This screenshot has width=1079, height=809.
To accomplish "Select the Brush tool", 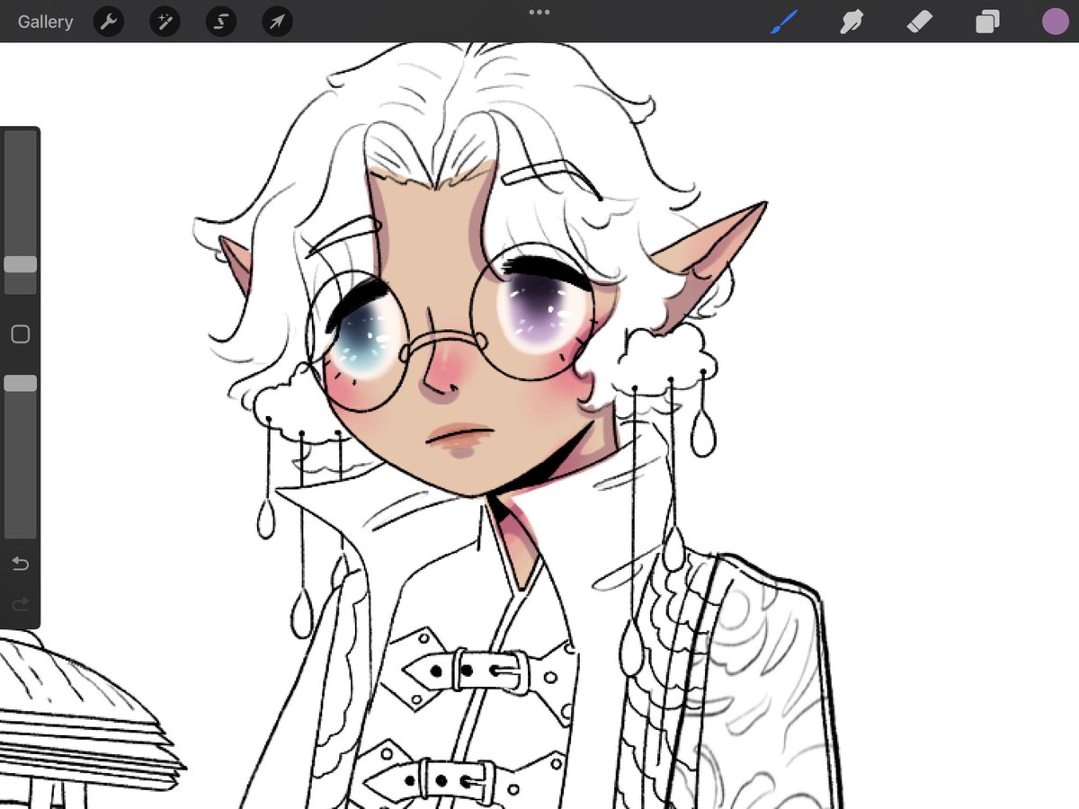I will click(x=785, y=22).
